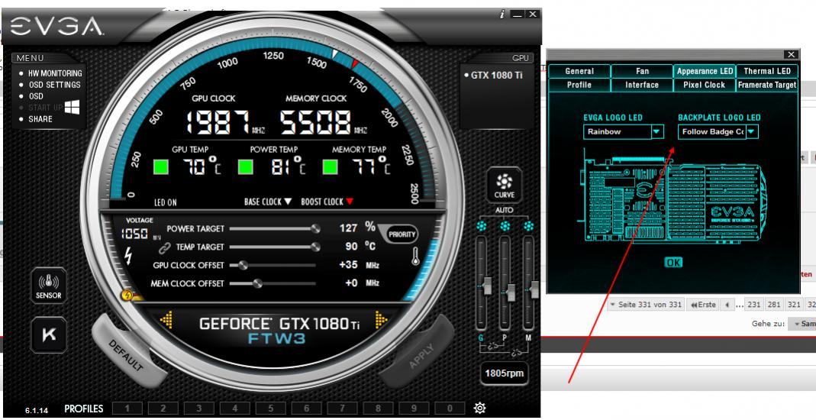The height and width of the screenshot is (420, 816).
Task: Click the red BOOST CLOCK triangle marker
Action: [x=350, y=202]
